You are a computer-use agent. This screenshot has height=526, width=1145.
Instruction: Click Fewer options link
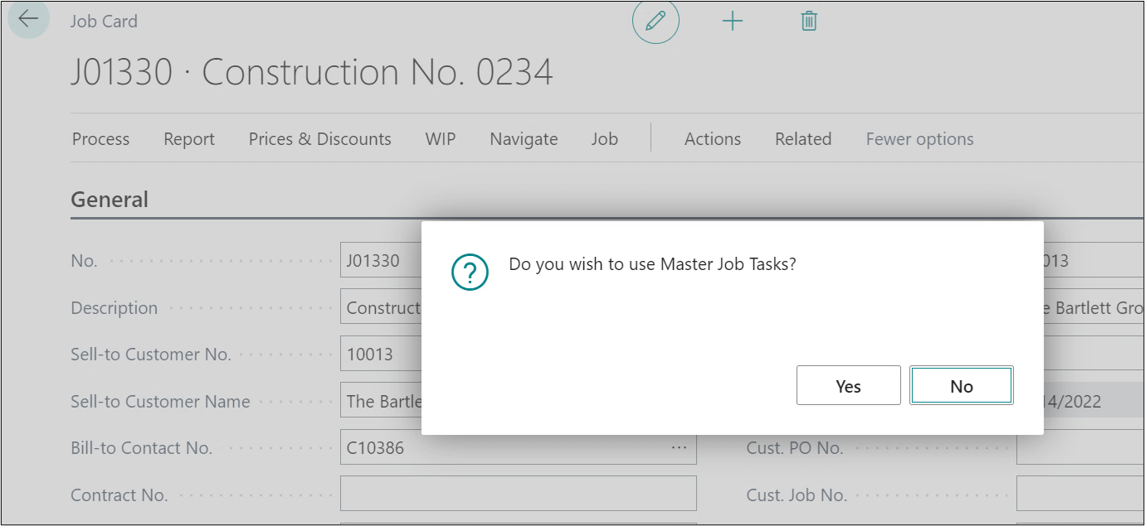coord(919,139)
